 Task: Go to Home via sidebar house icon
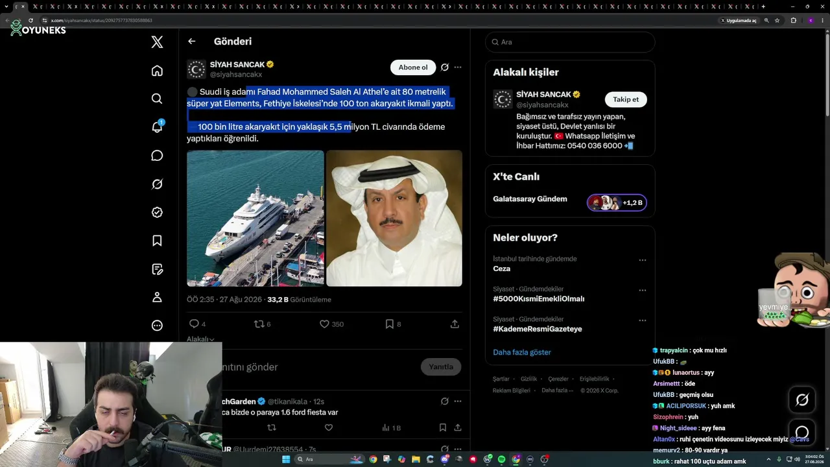(157, 71)
